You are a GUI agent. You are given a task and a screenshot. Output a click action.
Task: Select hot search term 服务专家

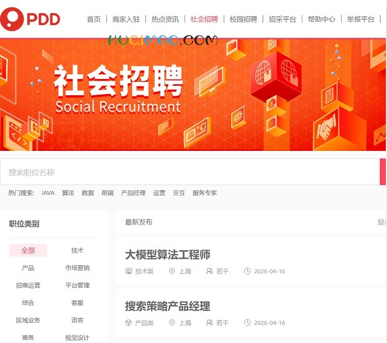click(205, 193)
